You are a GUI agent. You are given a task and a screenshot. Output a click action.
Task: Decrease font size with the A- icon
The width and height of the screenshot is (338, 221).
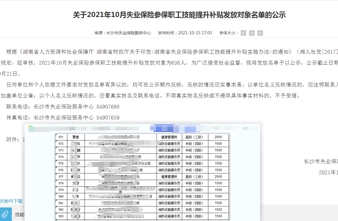260,33
